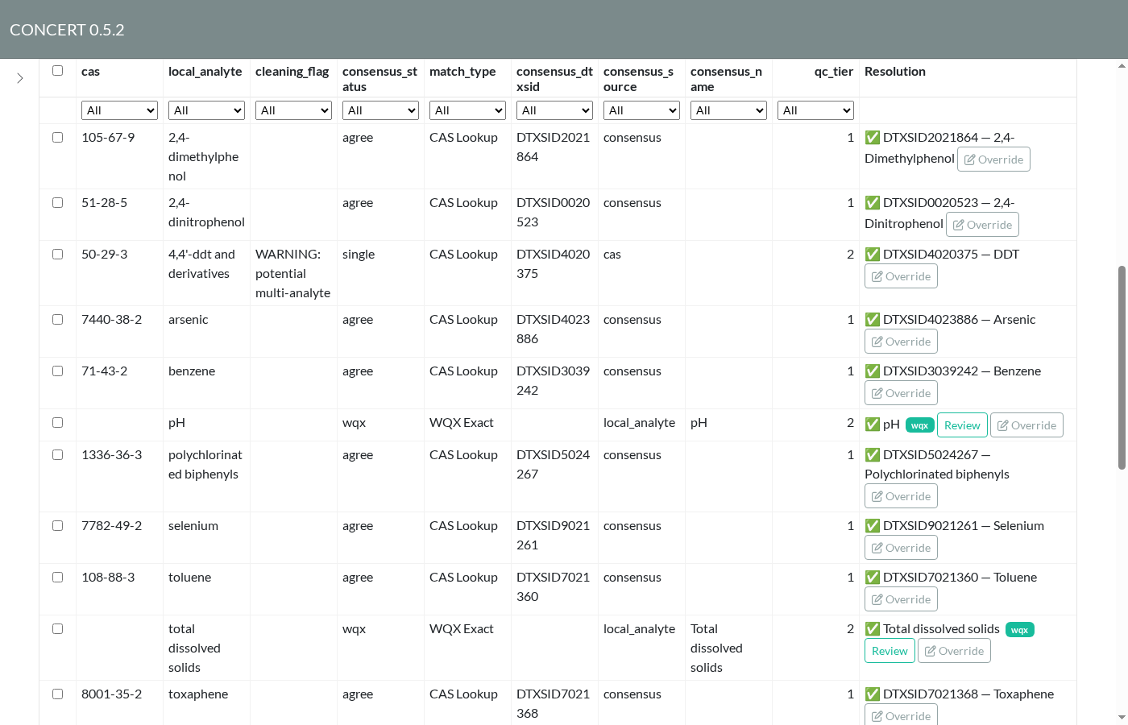
Task: Override the Total dissolved solids resolution
Action: [x=954, y=651]
